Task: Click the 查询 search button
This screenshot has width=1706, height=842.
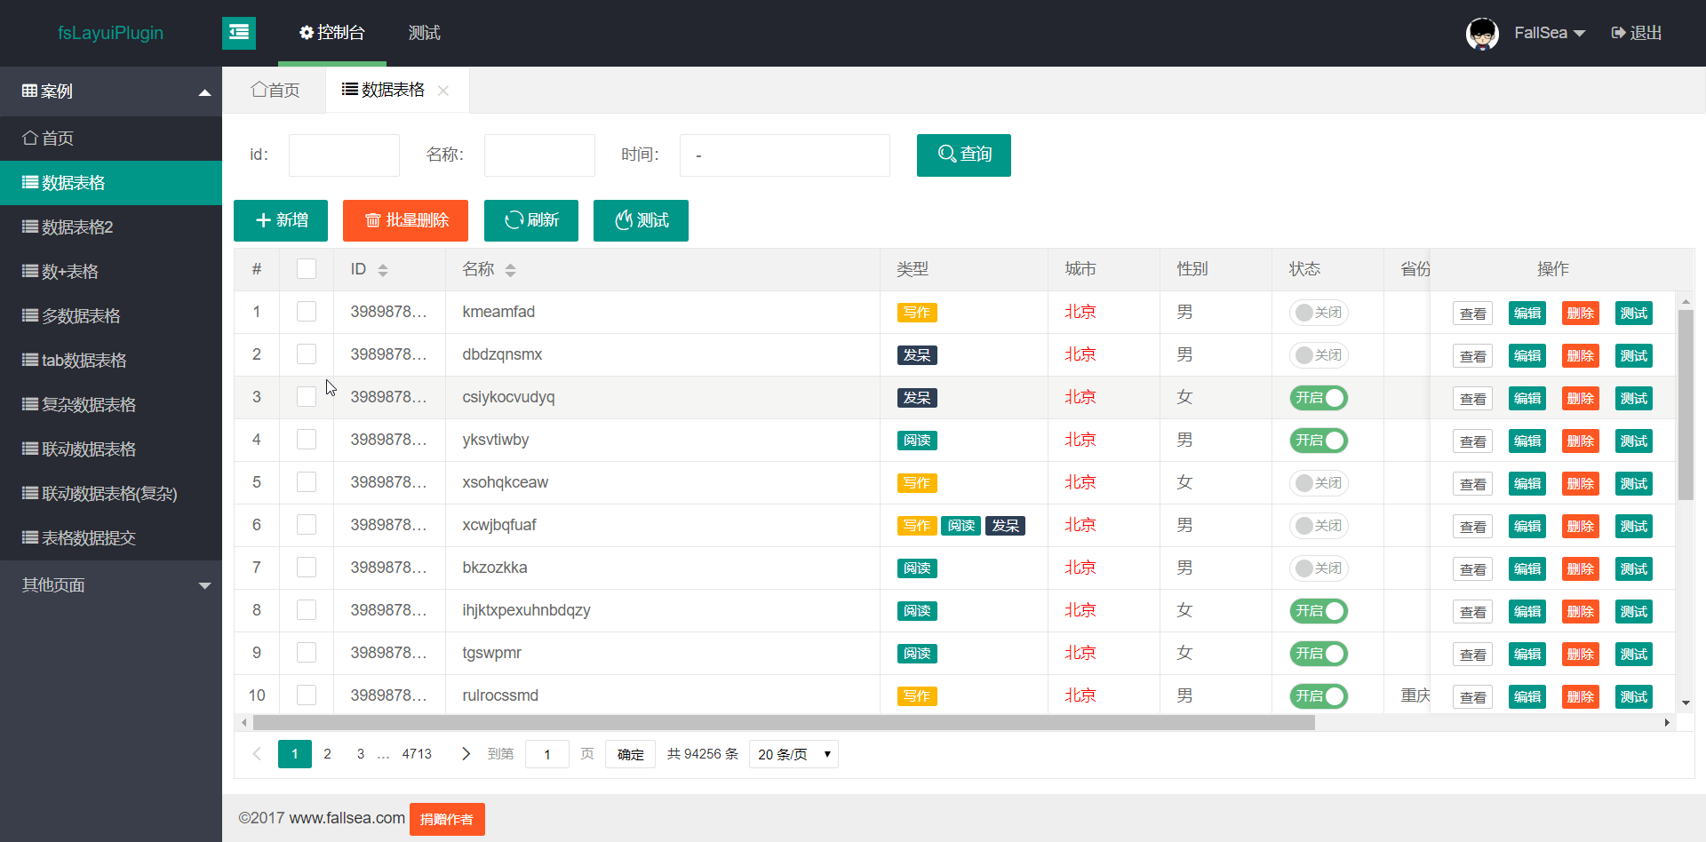Action: click(x=963, y=155)
